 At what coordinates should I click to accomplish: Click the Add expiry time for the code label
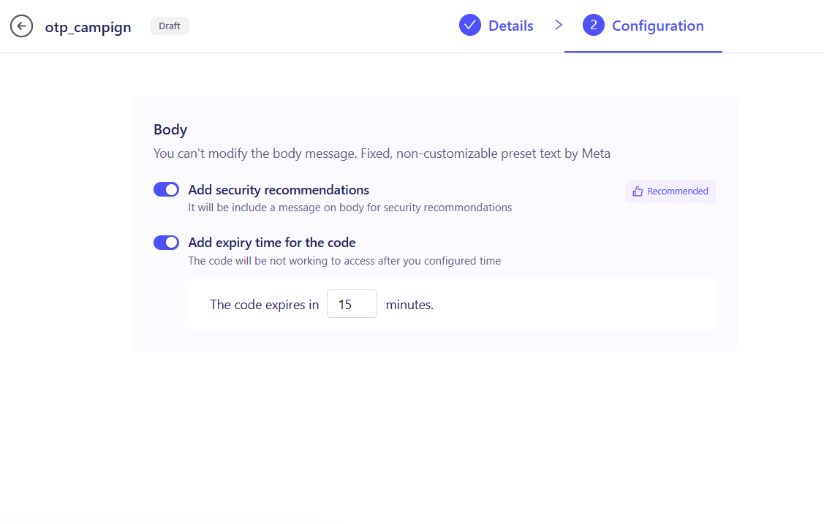click(272, 243)
